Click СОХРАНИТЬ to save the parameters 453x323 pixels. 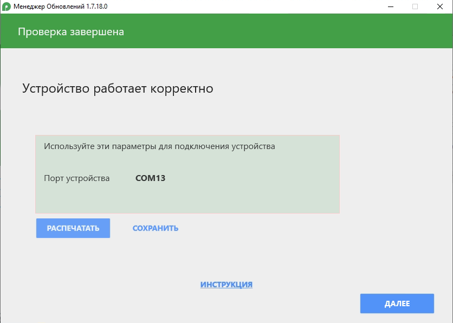click(x=156, y=228)
